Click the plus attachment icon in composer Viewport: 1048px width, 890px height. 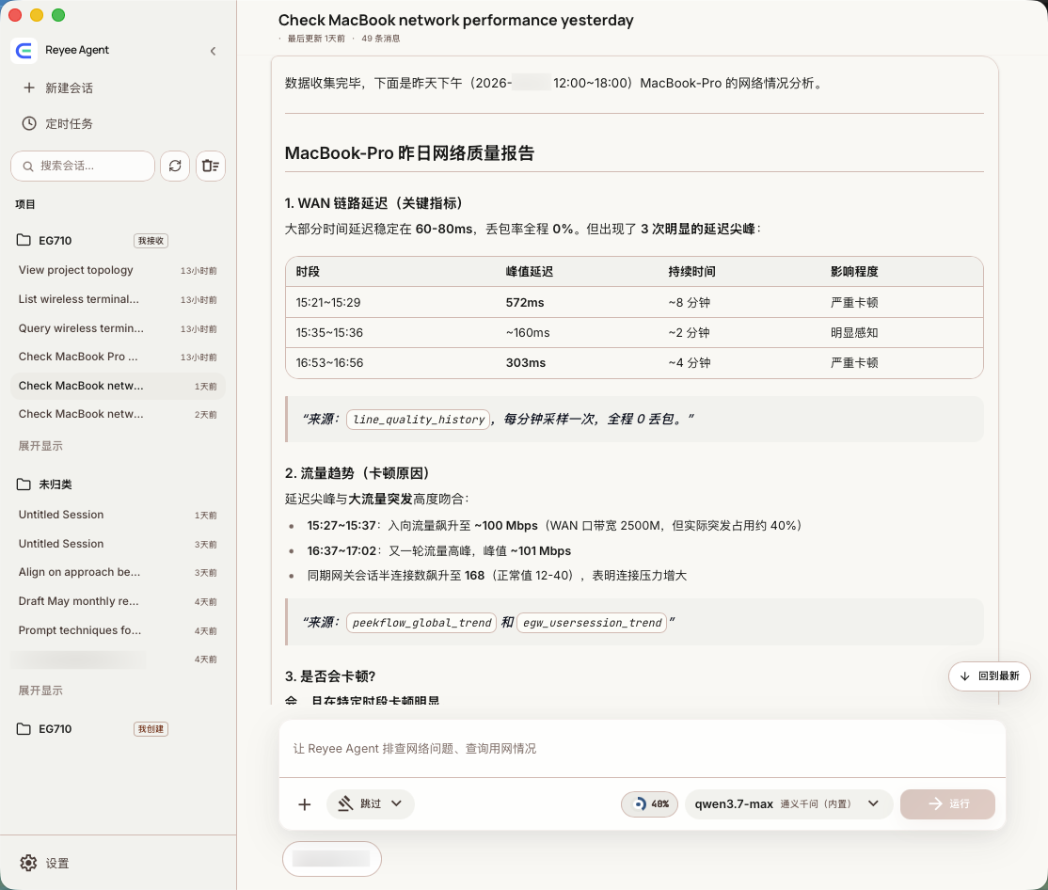pos(304,804)
